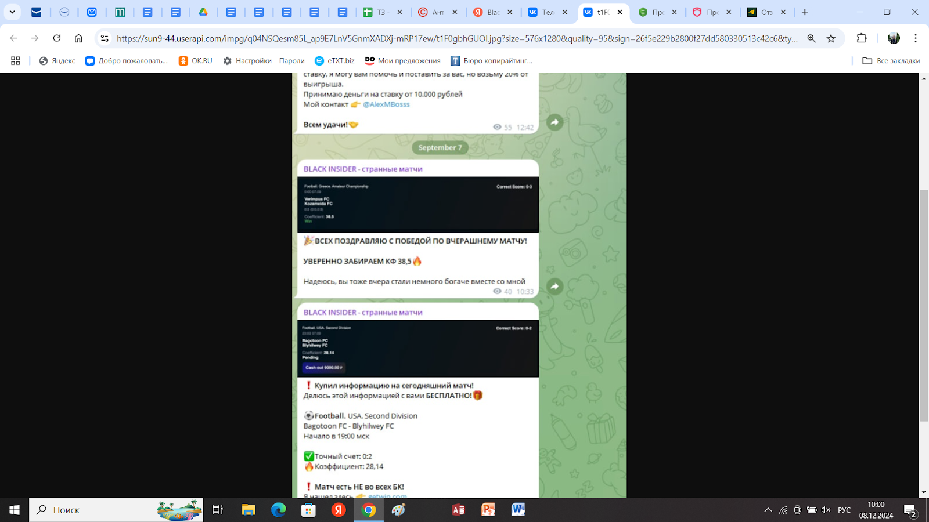The image size is (929, 522).
Task: Bookmark this page with star icon
Action: coord(831,38)
